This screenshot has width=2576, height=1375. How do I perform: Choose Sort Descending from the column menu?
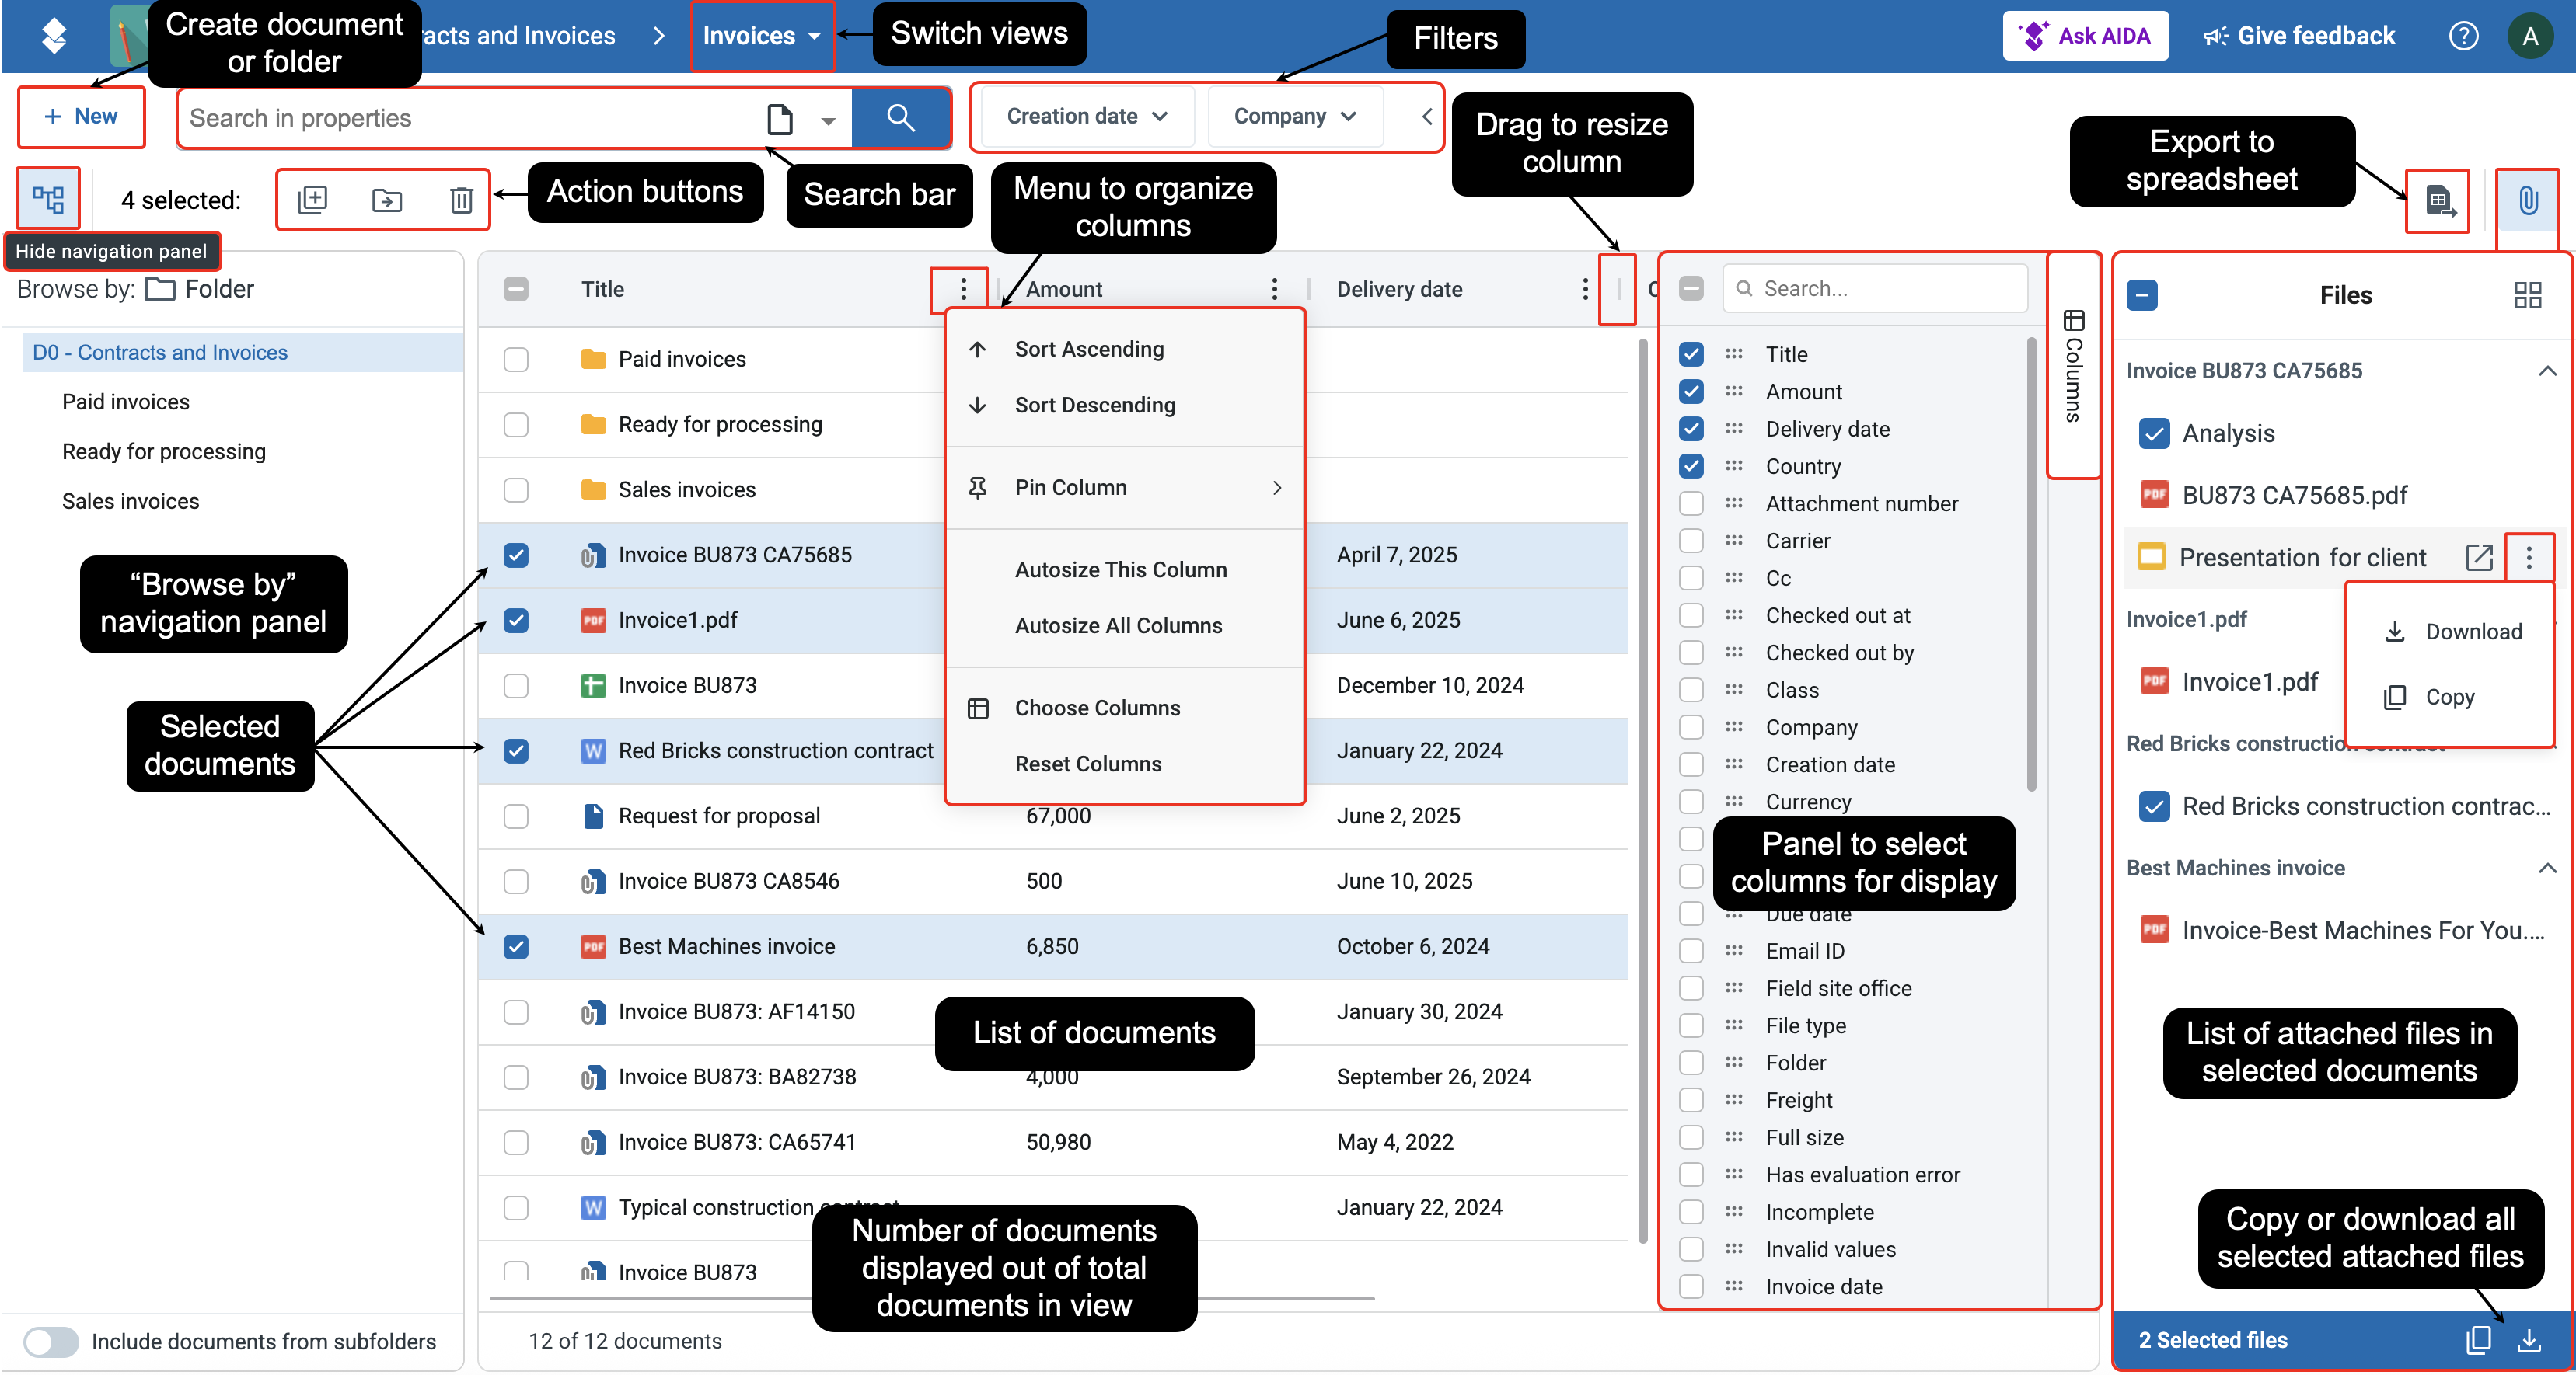(x=1124, y=405)
